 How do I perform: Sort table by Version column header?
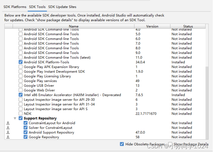tap(152, 26)
